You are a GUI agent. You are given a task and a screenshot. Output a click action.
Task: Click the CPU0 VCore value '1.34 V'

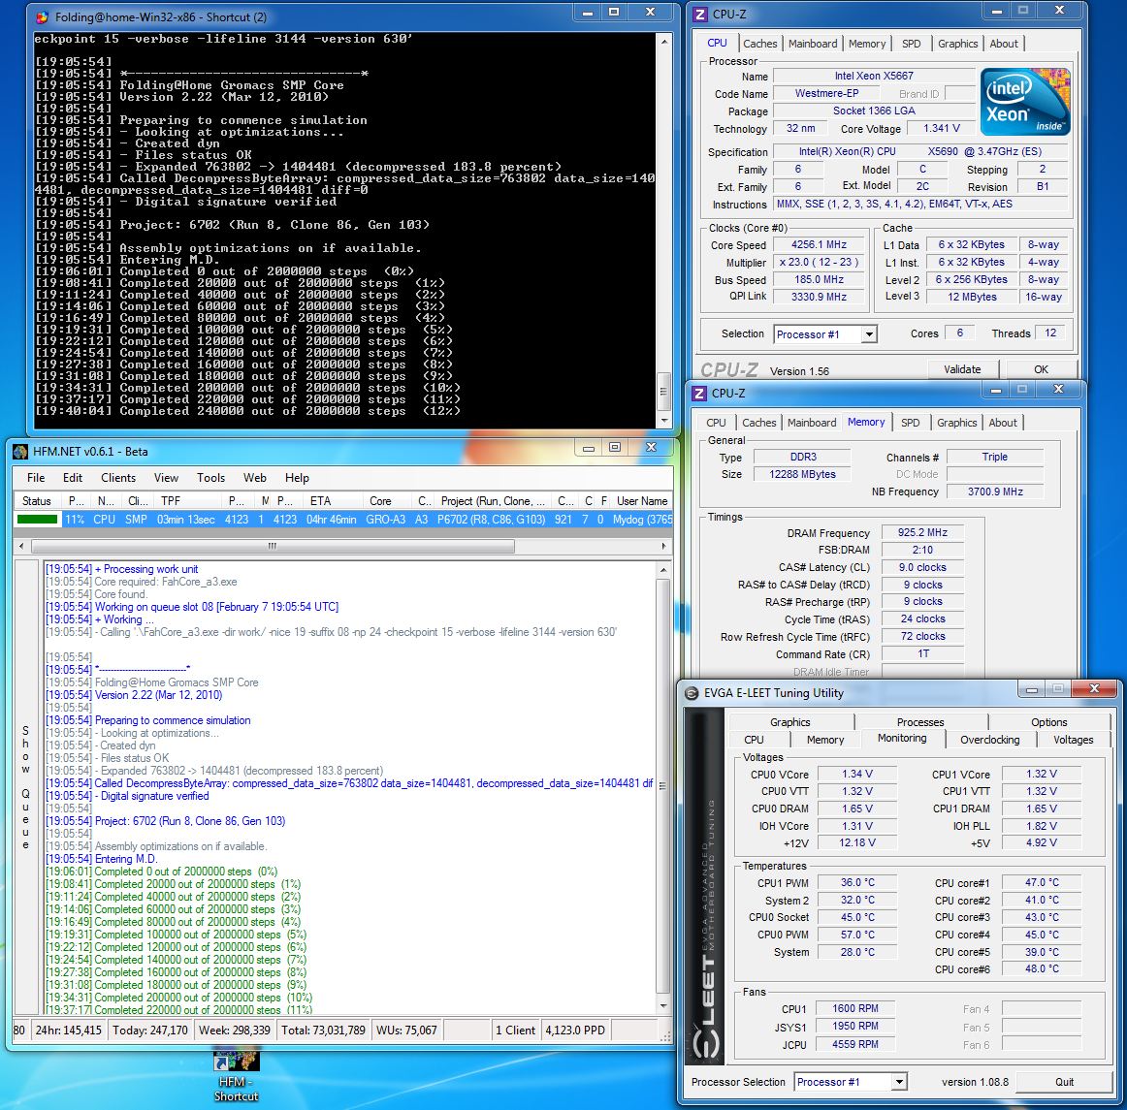coord(856,774)
